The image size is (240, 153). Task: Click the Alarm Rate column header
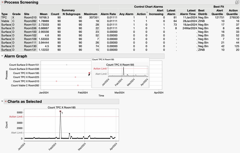coord(108,14)
